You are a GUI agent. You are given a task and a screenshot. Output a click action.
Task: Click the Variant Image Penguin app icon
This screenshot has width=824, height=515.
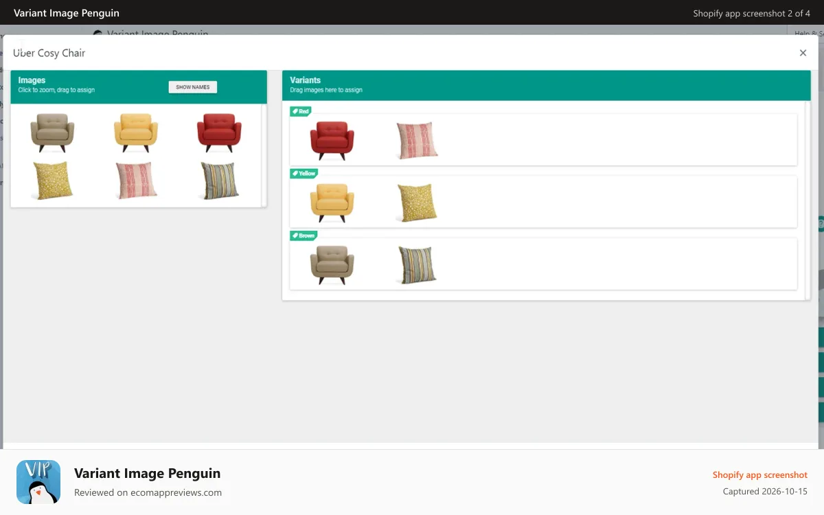coord(38,482)
